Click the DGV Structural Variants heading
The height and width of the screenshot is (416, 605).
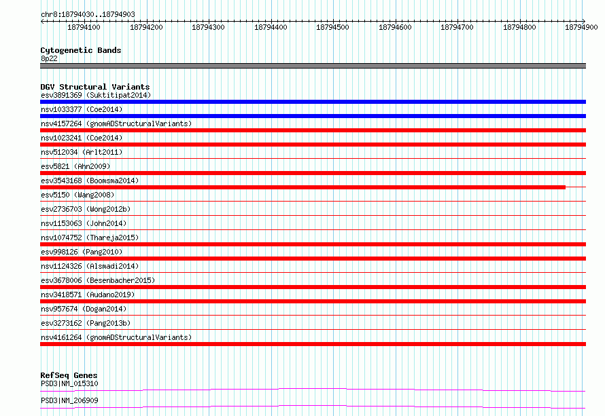pyautogui.click(x=95, y=87)
